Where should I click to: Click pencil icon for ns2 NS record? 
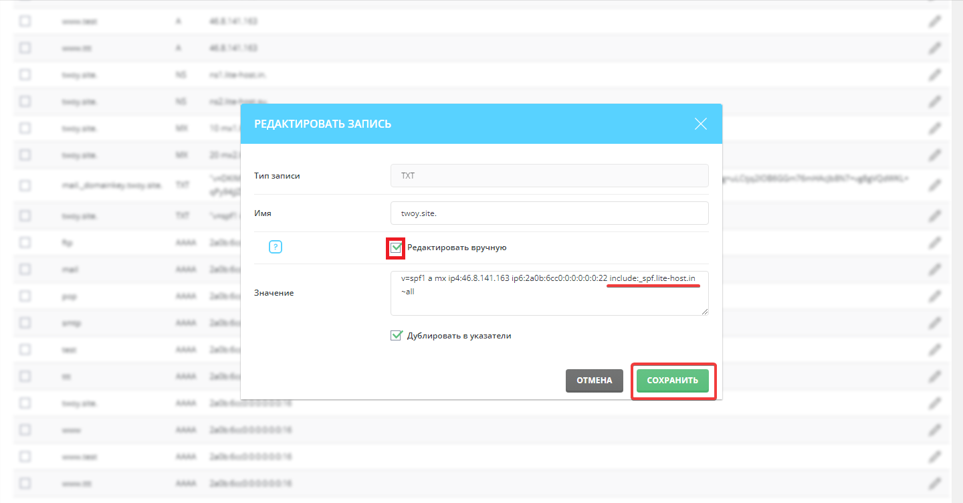[x=935, y=102]
